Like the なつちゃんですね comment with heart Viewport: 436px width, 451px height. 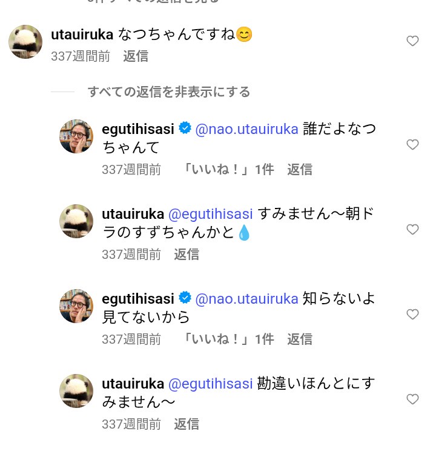coord(412,41)
